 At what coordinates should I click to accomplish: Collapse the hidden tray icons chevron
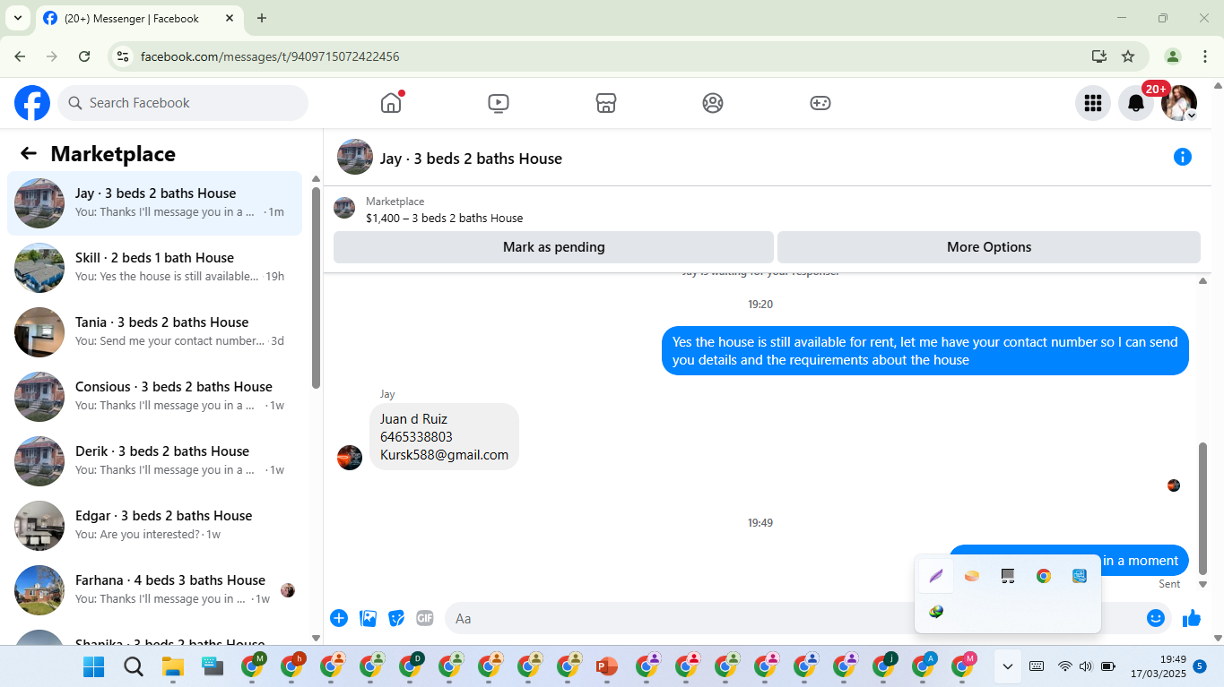(x=1008, y=666)
